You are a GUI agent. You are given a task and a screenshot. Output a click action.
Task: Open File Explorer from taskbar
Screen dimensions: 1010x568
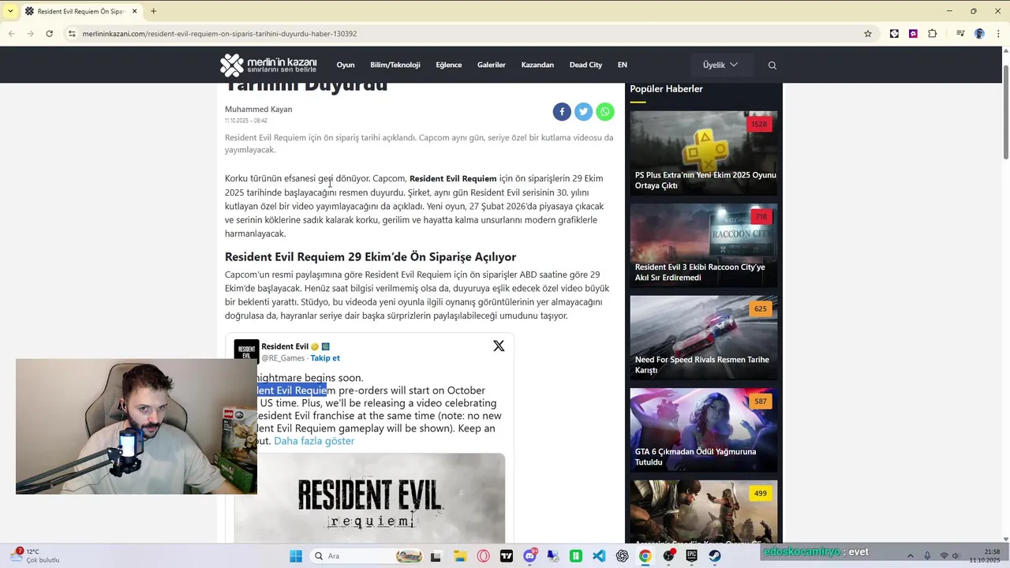tap(460, 556)
